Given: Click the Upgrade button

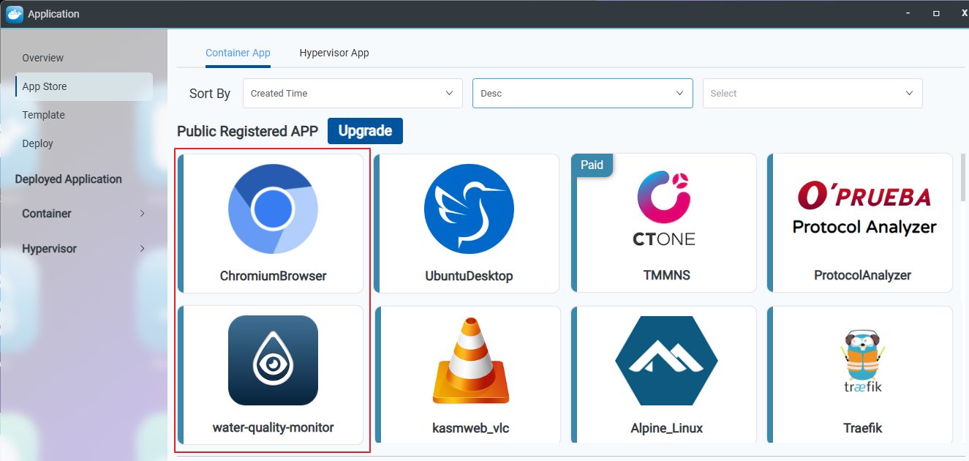Looking at the screenshot, I should click(365, 131).
